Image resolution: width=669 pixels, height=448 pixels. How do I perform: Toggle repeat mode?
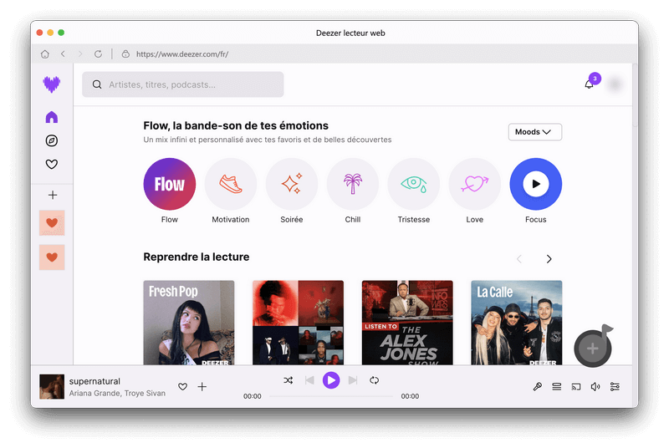click(x=375, y=380)
